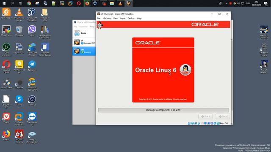Viewport: 271px width, 152px height.
Task: Open VMware Workstation desktop shortcut
Action: pyautogui.click(x=19, y=119)
